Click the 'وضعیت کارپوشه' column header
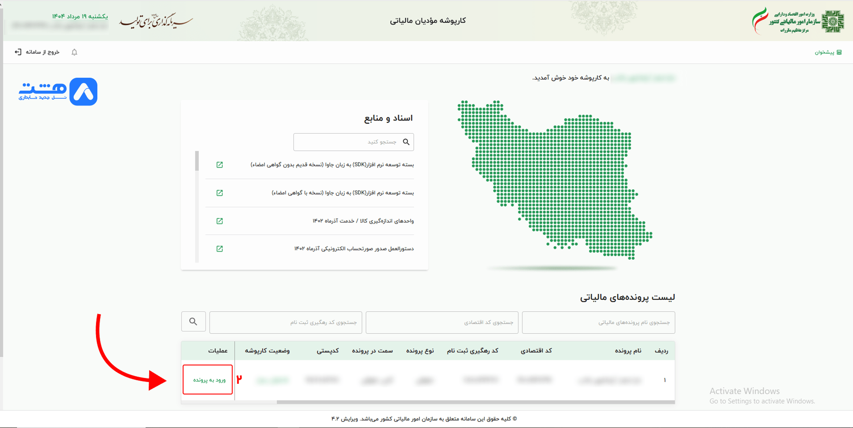 point(267,351)
